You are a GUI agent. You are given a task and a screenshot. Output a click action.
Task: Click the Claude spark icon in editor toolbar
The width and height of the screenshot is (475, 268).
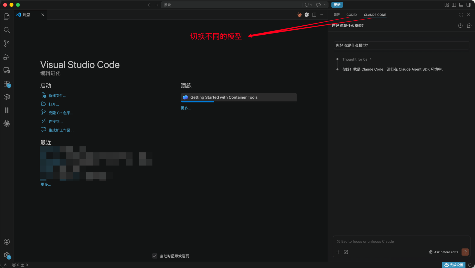[300, 15]
